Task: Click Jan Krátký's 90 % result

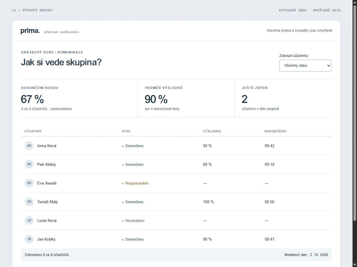Action: [x=207, y=239]
